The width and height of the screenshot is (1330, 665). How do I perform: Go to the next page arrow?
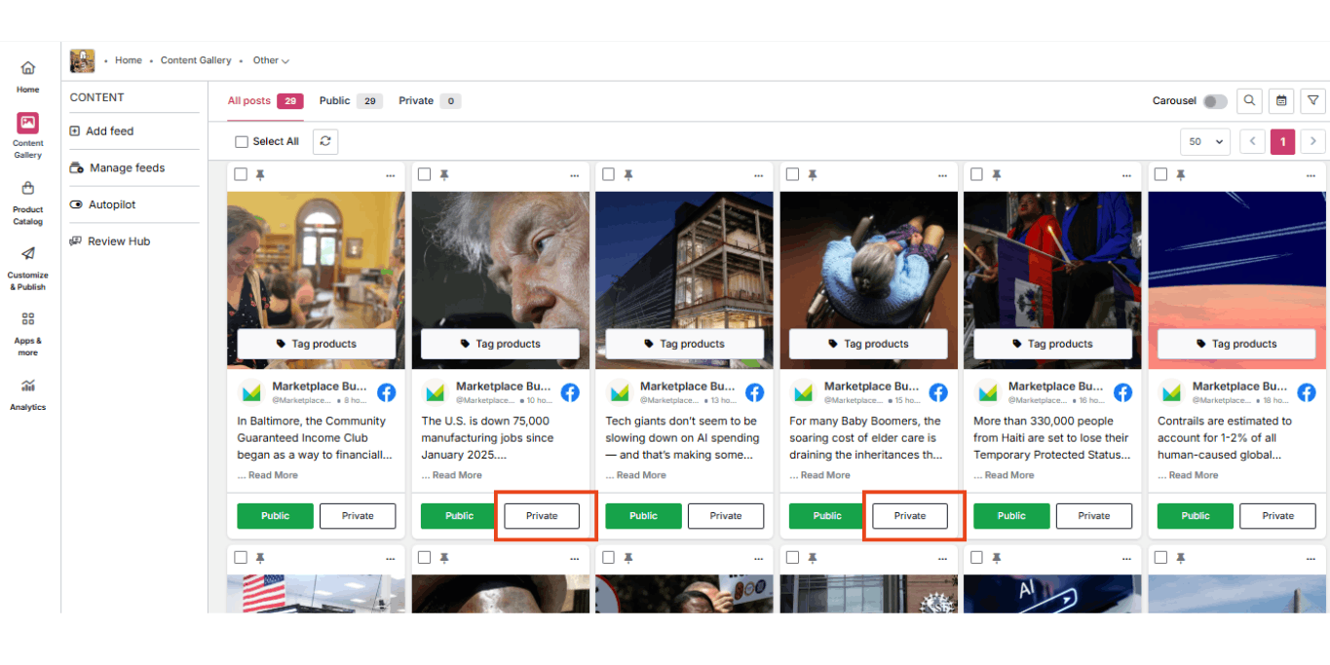[1313, 141]
